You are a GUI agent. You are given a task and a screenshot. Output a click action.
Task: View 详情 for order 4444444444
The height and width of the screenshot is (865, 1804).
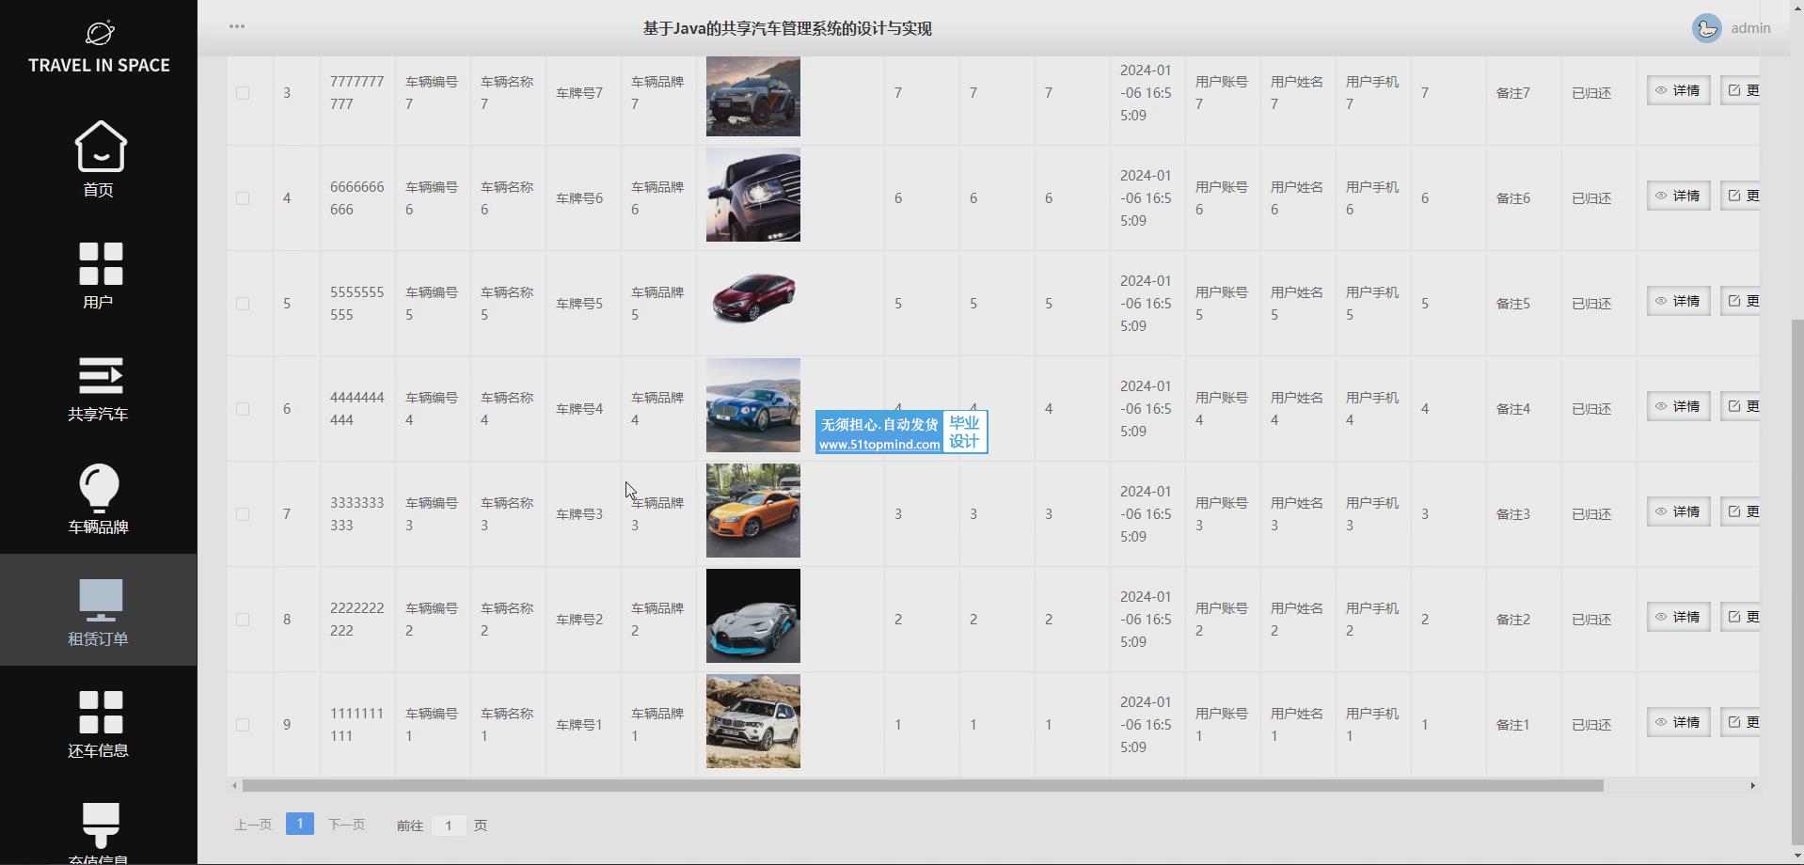(x=1678, y=406)
